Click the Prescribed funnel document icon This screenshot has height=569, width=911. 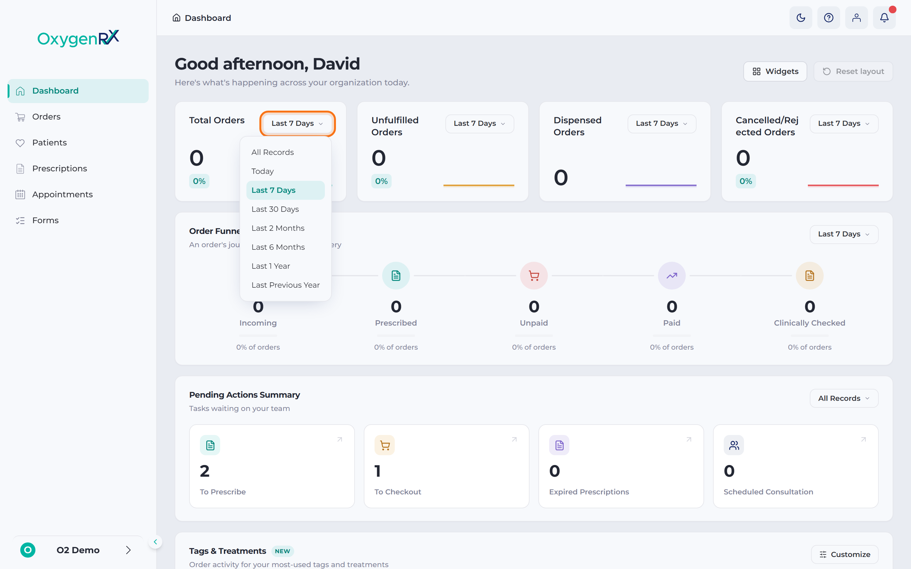coord(396,275)
